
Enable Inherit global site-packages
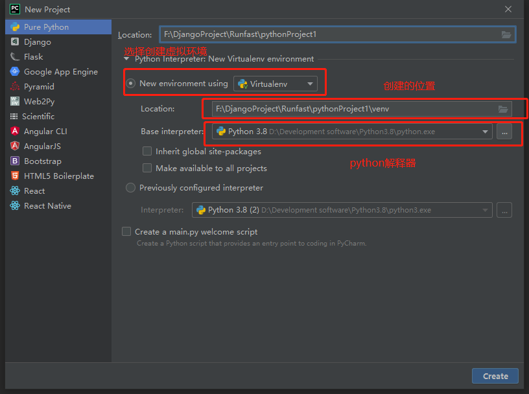(x=147, y=151)
